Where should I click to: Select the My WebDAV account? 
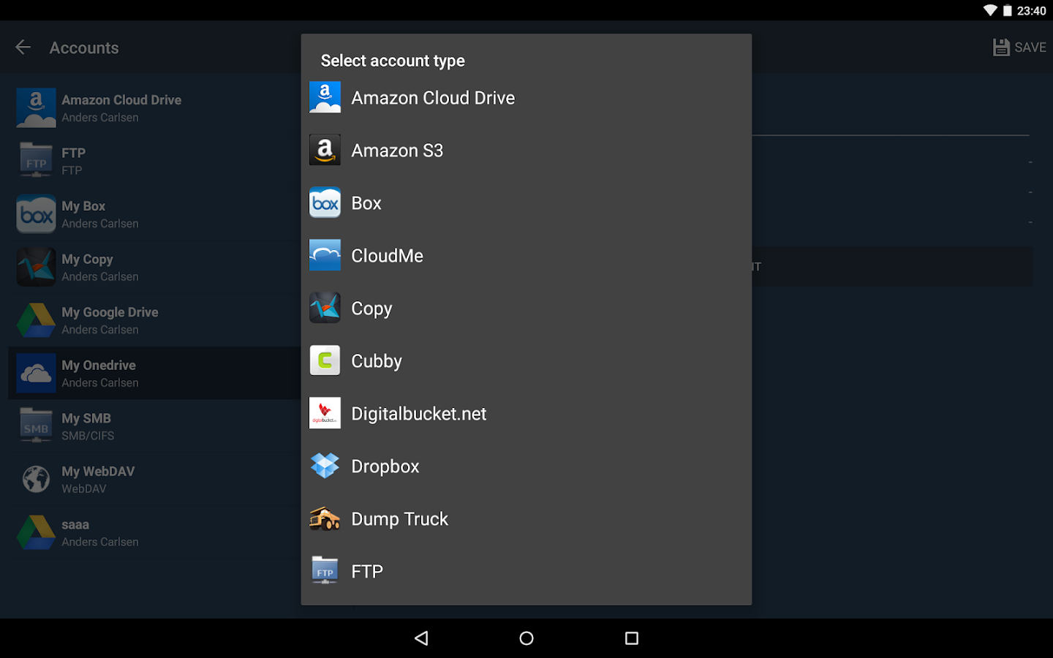(97, 479)
